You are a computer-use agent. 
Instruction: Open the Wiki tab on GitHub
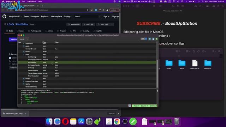click(x=73, y=31)
